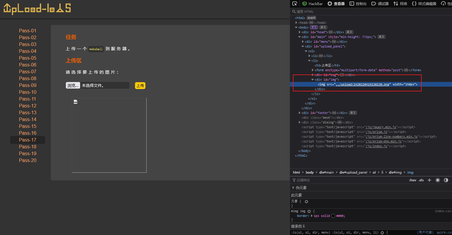Viewport: 452px width, 235px height.
Task: Click the selector highlighter beside #img img
Action: click(309, 211)
